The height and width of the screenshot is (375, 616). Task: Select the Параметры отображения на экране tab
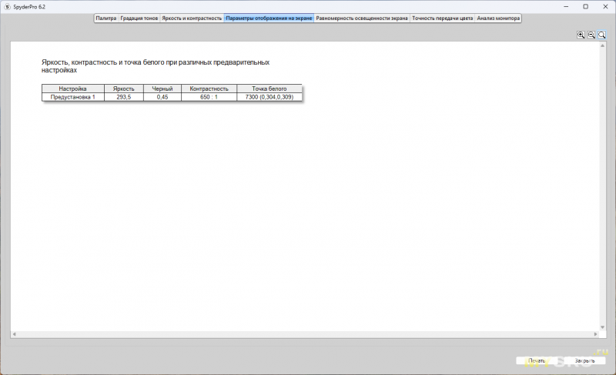click(x=269, y=18)
